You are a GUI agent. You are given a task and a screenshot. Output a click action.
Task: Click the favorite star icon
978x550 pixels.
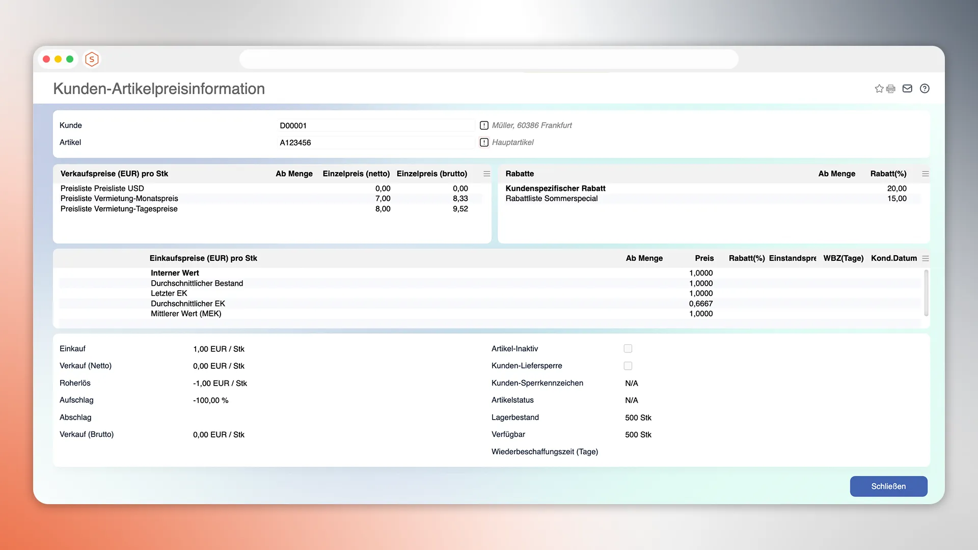[x=879, y=89]
